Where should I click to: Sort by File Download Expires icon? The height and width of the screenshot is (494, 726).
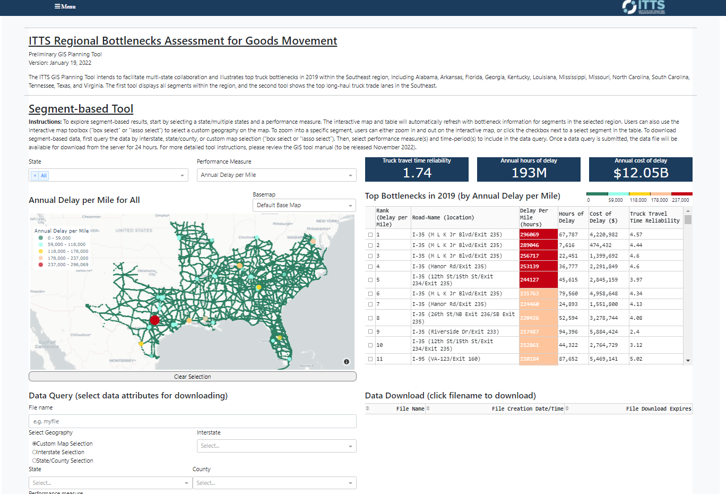point(567,408)
